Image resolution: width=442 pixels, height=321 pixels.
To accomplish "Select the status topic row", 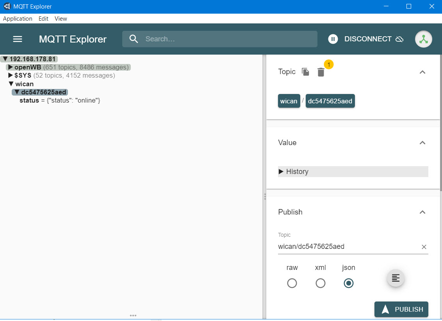I will (x=60, y=100).
